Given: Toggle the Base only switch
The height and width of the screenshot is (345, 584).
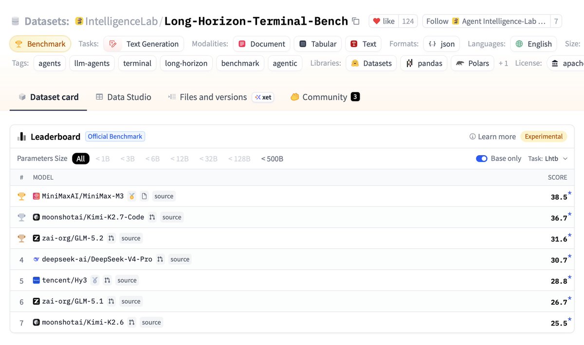Looking at the screenshot, I should click(482, 159).
